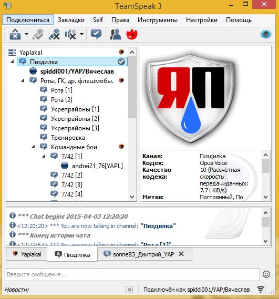The width and height of the screenshot is (279, 299).
Task: Select the Укрепрайоны [3] channel
Action: point(75,128)
